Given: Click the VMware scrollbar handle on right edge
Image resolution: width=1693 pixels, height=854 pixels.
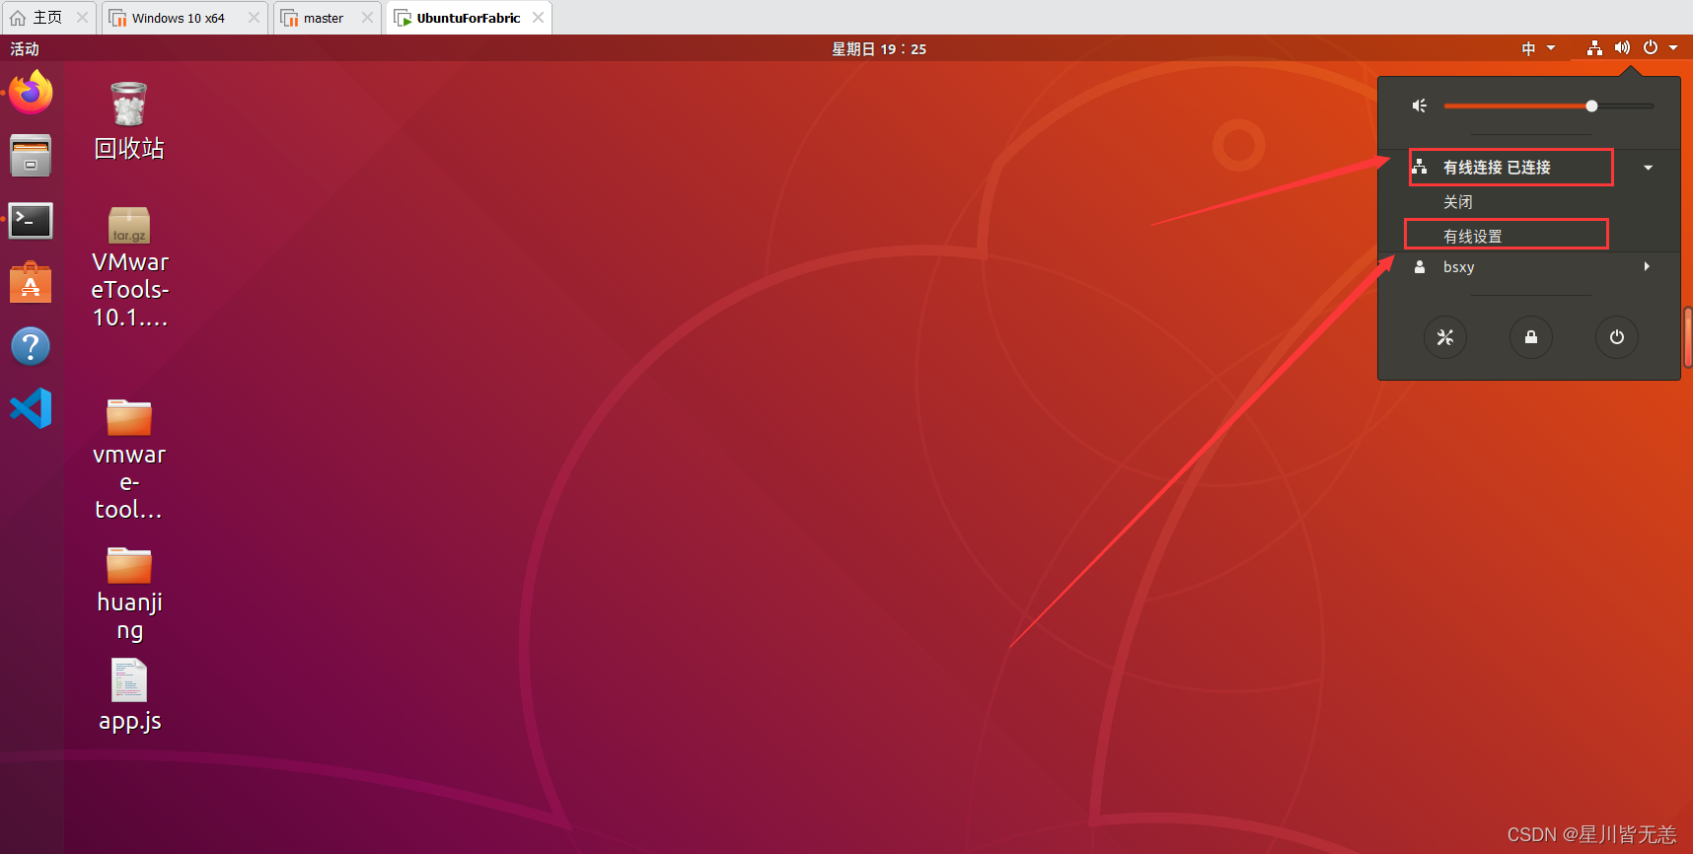Looking at the screenshot, I should (x=1688, y=337).
